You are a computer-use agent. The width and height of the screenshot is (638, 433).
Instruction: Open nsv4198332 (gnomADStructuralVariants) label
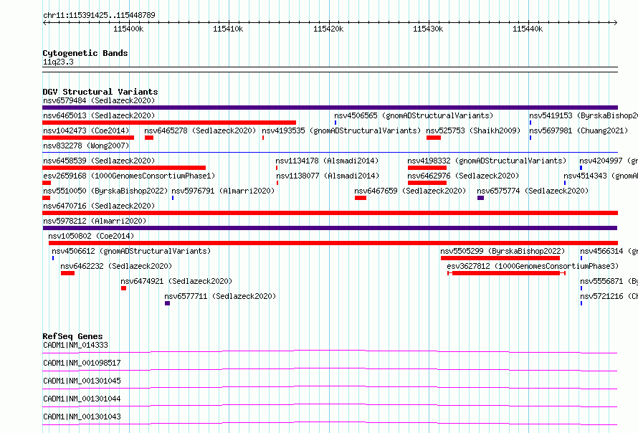487,161
